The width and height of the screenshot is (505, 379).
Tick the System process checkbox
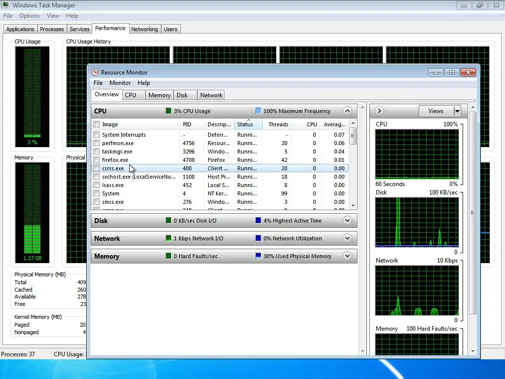pyautogui.click(x=96, y=193)
